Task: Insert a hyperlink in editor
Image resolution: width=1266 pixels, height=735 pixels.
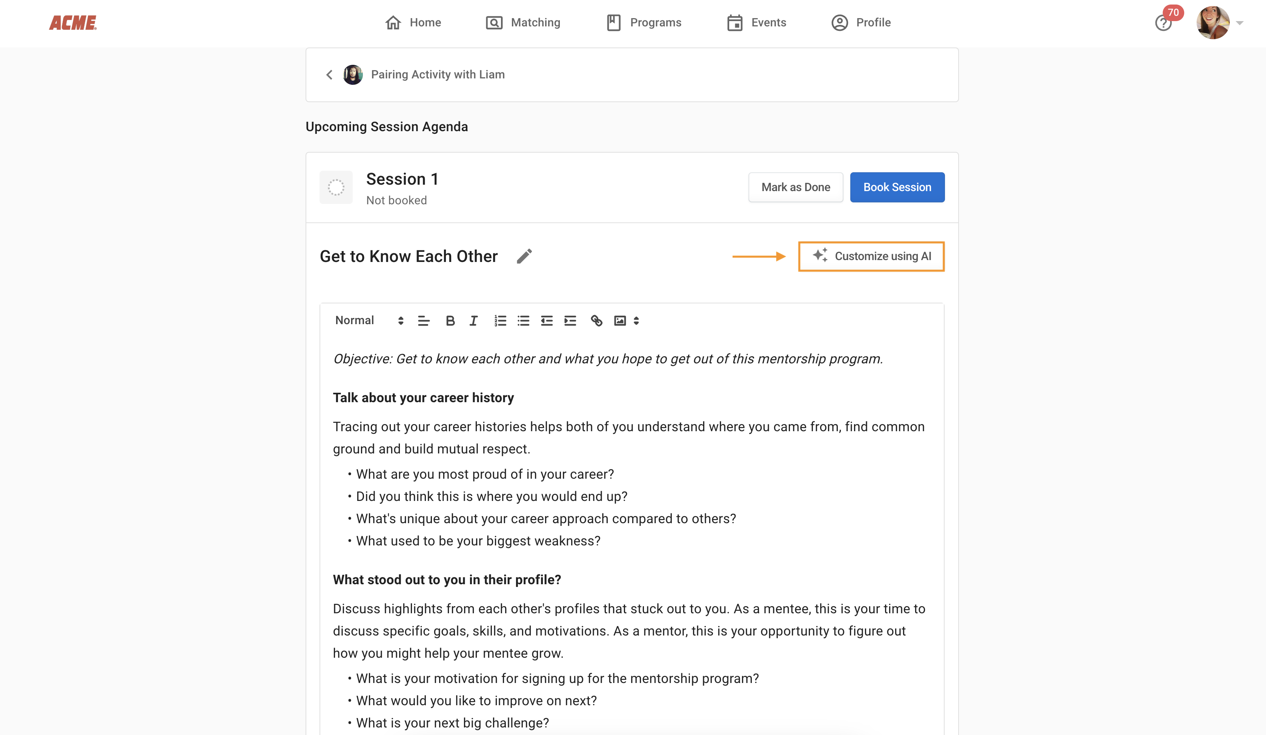Action: pyautogui.click(x=596, y=321)
